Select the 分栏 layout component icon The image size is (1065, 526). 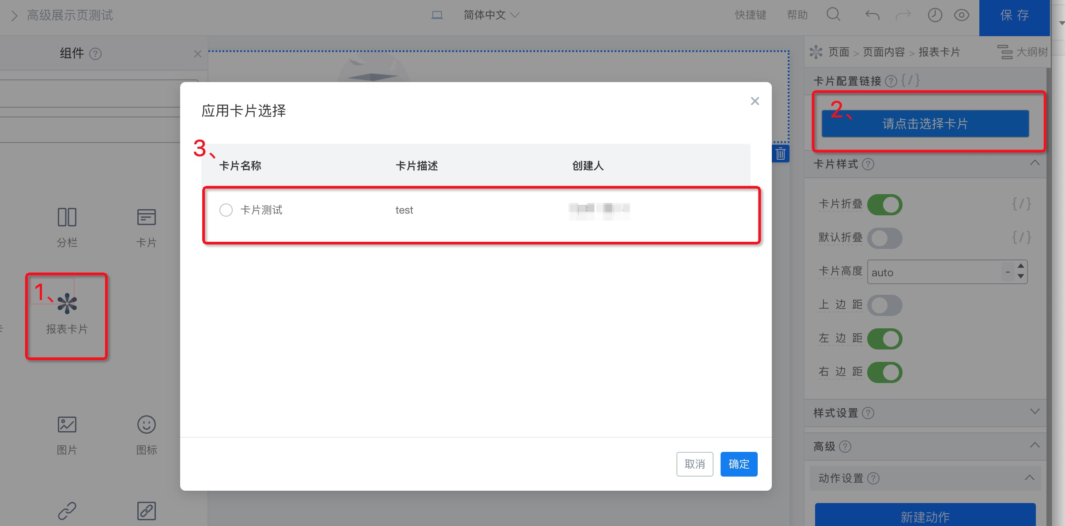pyautogui.click(x=67, y=217)
